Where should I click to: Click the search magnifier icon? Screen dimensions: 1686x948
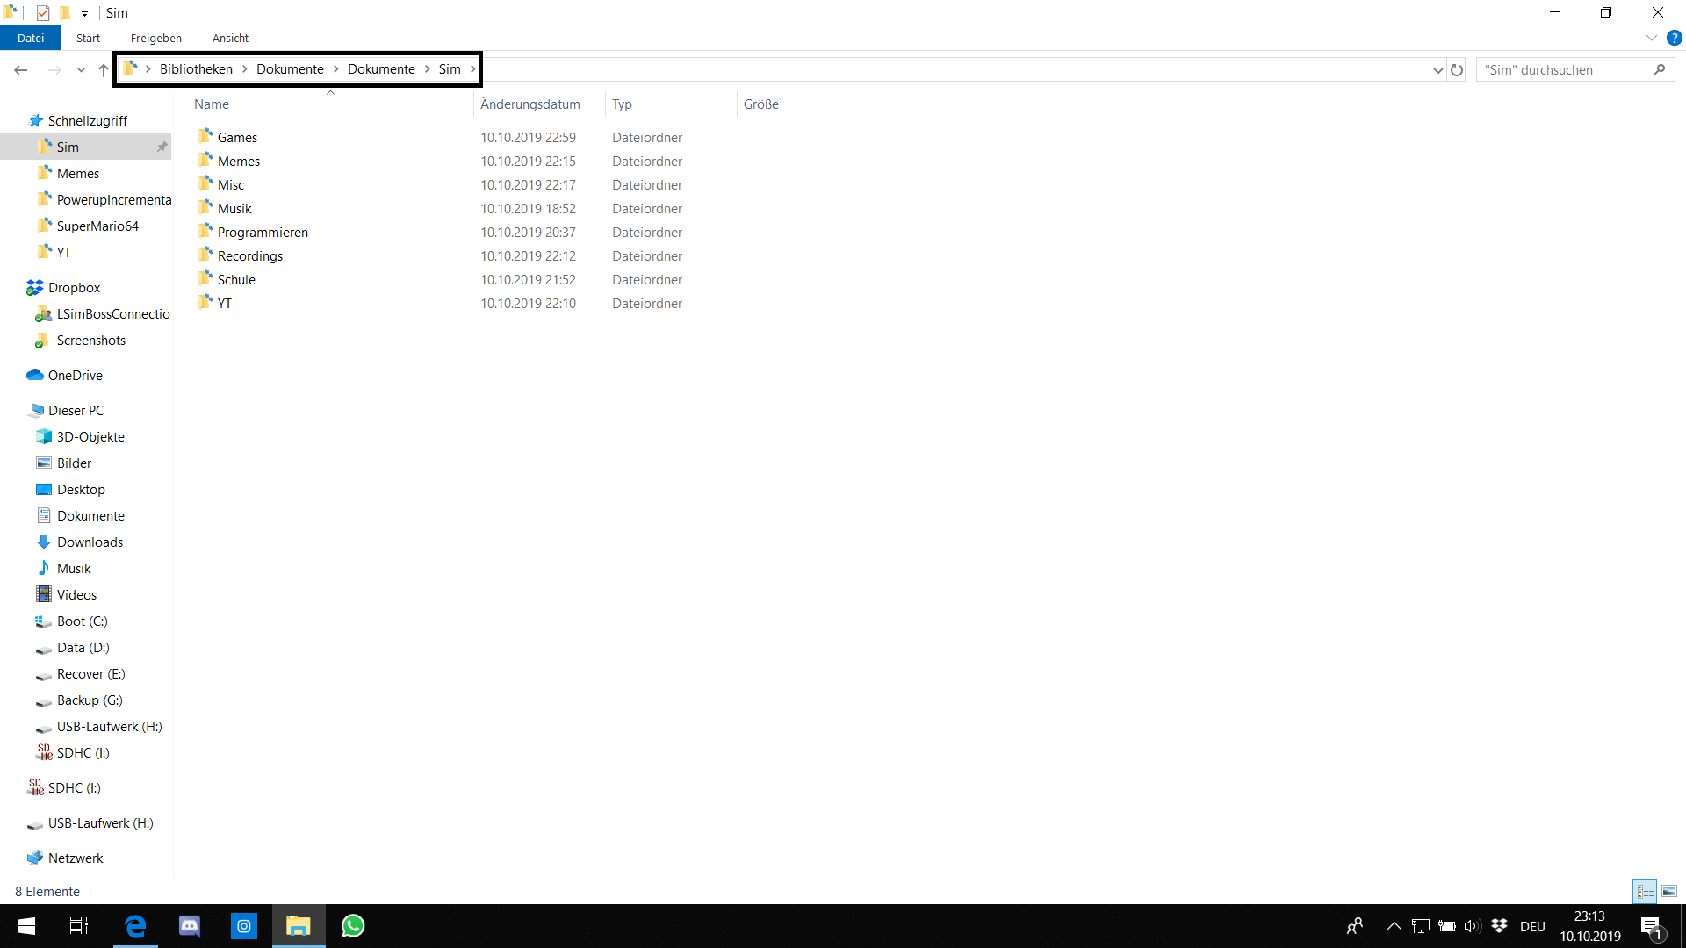tap(1659, 69)
